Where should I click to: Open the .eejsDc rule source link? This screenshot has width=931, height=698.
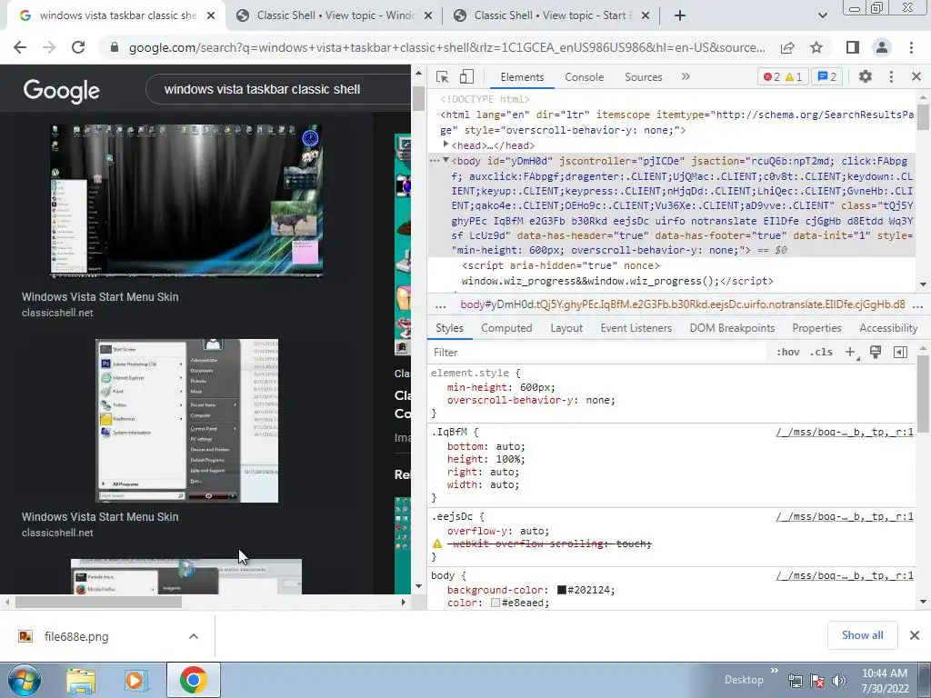pos(845,516)
